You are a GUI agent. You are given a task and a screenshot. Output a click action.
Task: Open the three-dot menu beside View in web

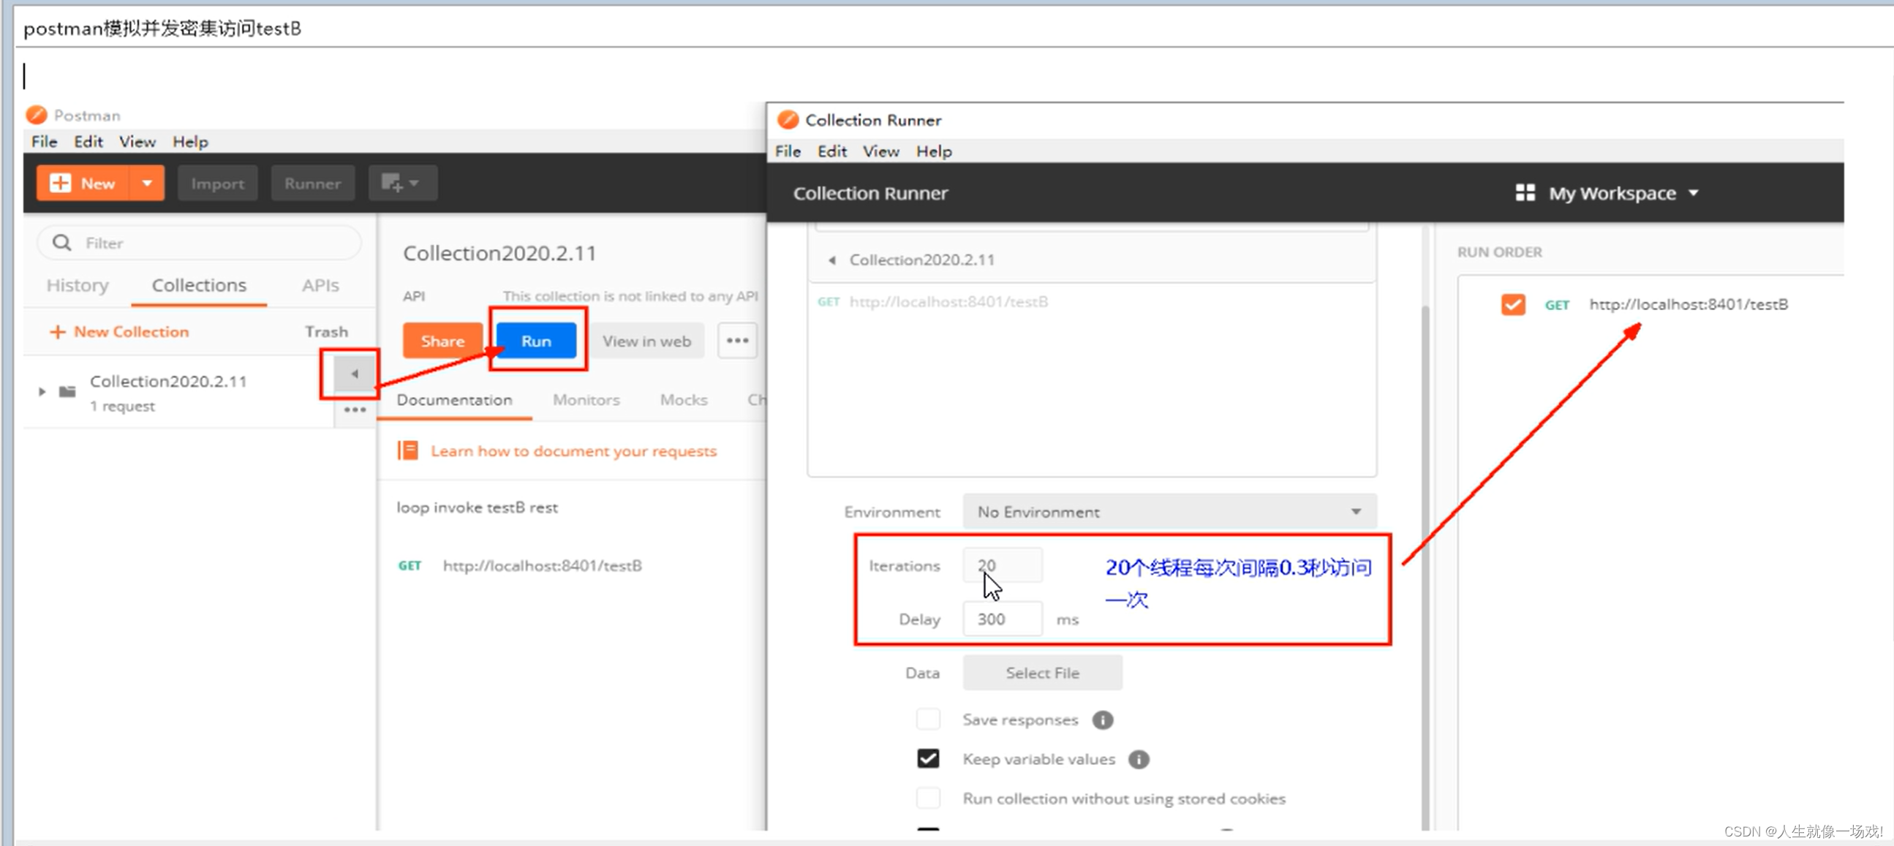click(x=736, y=341)
